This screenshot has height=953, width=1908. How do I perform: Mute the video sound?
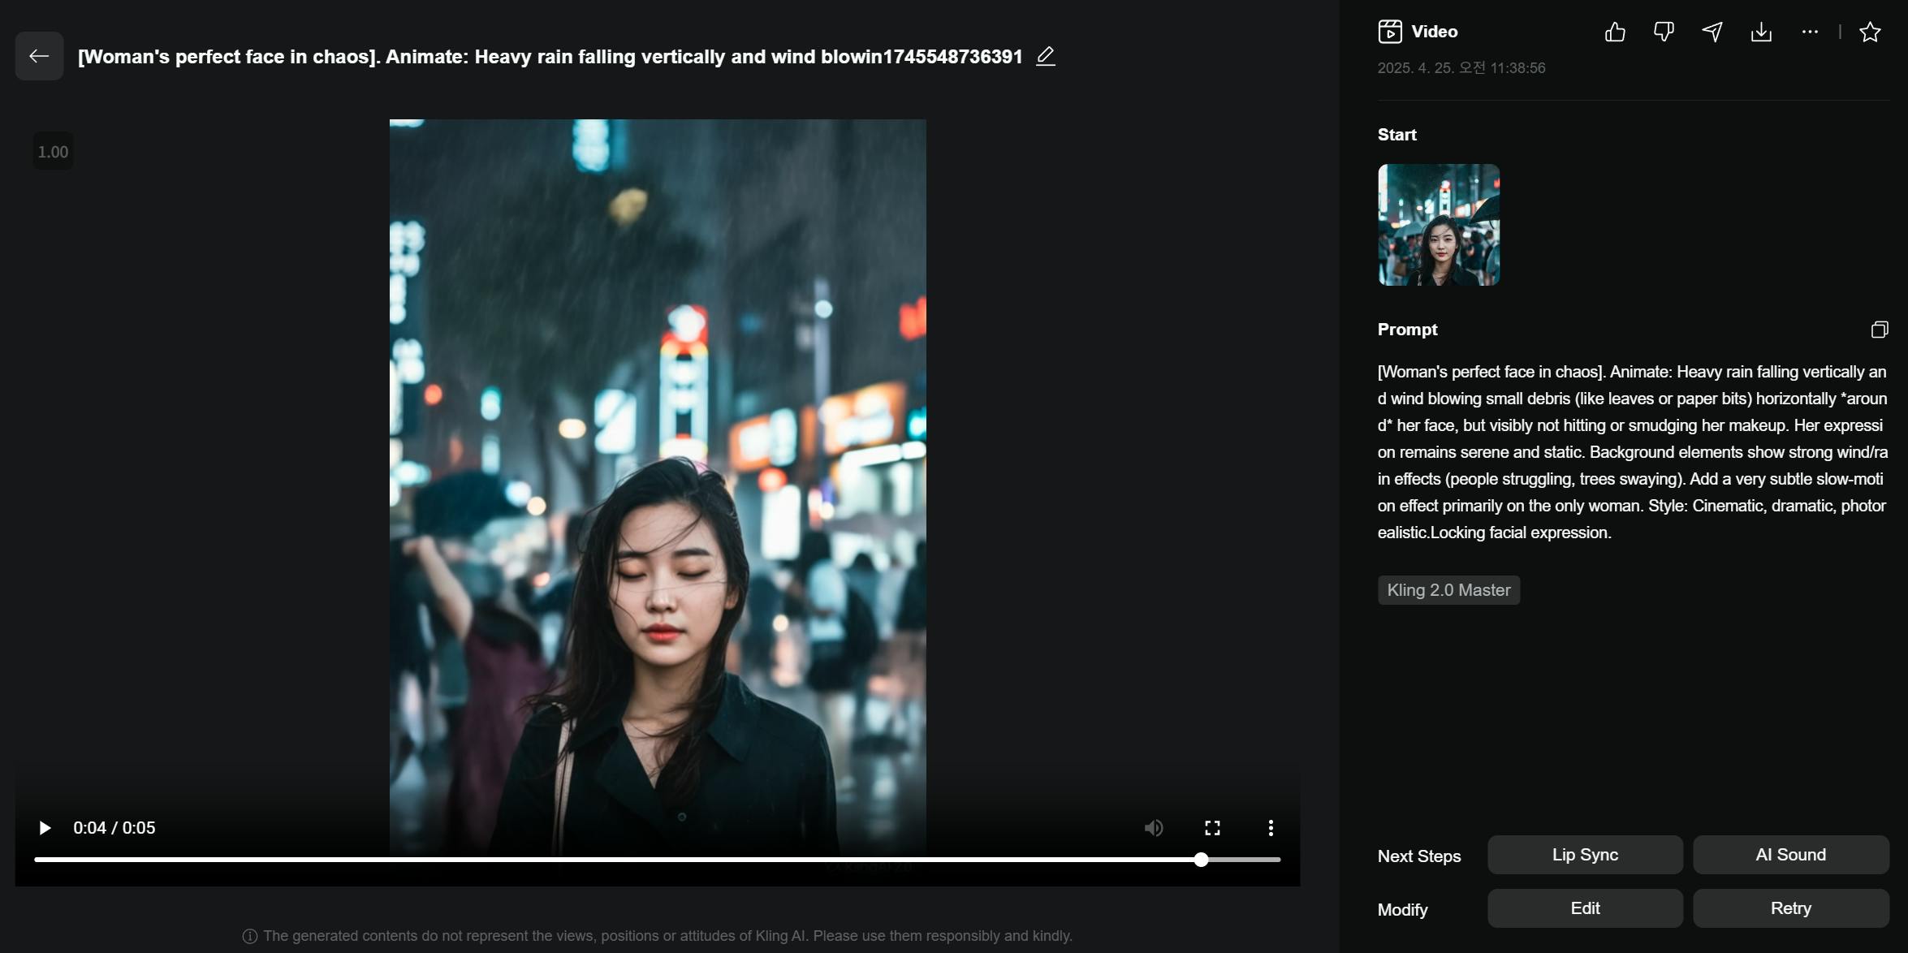[1153, 828]
